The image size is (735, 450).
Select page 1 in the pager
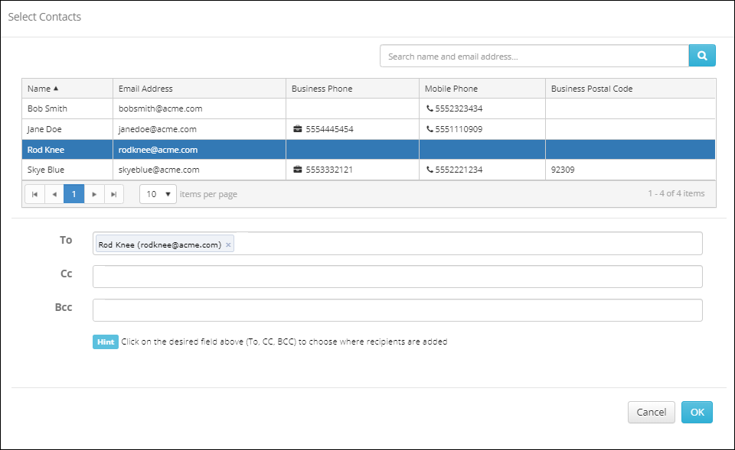(74, 194)
